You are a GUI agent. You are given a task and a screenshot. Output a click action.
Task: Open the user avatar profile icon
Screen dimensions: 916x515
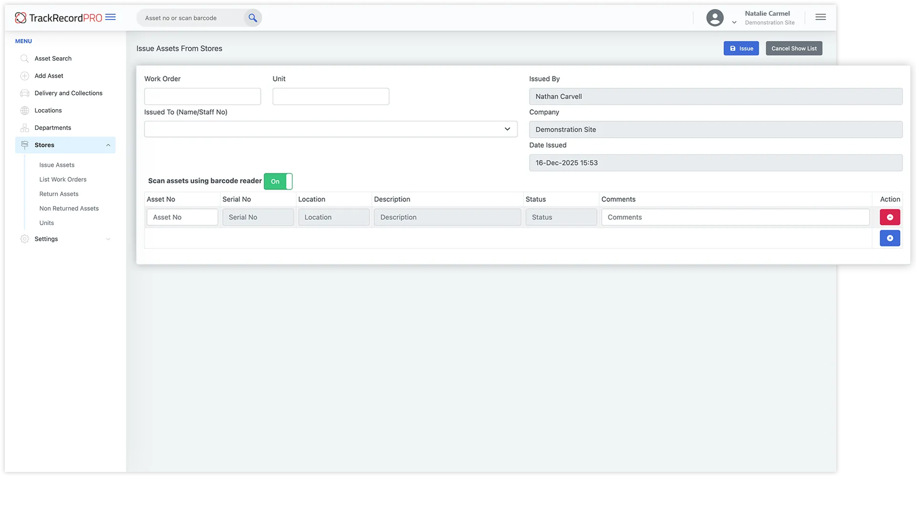click(715, 17)
